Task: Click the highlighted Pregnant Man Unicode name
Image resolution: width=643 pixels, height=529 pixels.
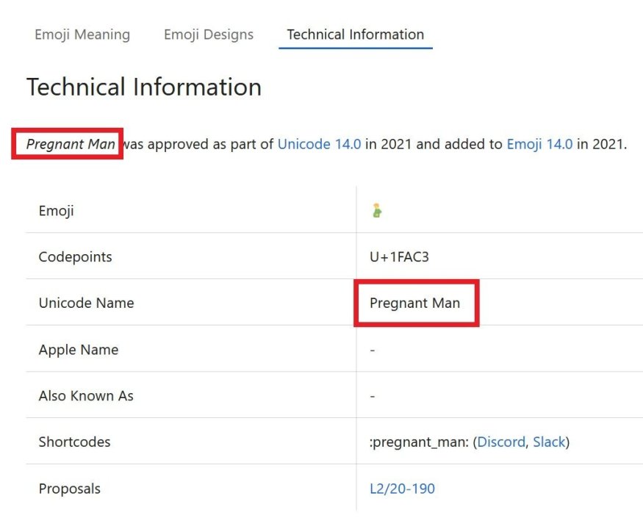Action: click(x=414, y=303)
